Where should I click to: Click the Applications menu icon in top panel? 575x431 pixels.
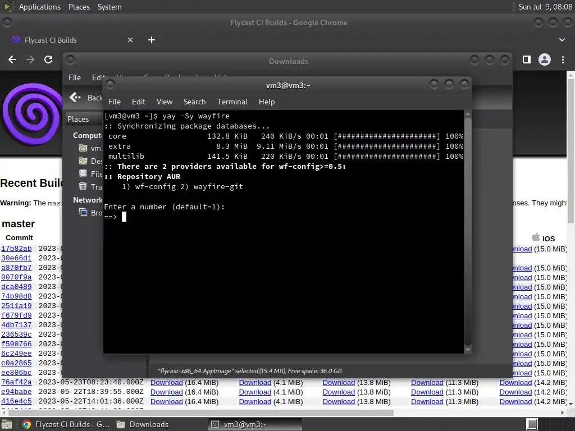tap(10, 7)
